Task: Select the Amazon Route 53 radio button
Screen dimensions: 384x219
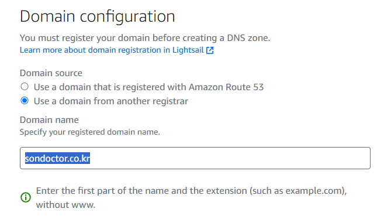Action: tap(25, 87)
